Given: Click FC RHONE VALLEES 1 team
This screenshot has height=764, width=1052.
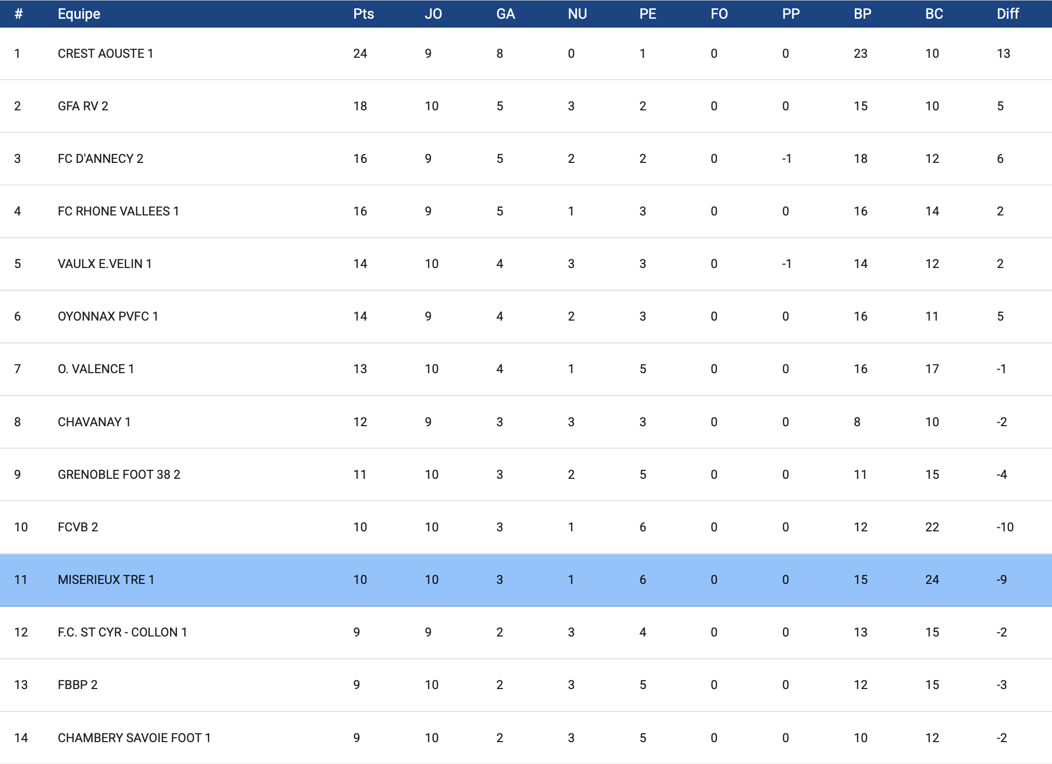Looking at the screenshot, I should point(118,211).
